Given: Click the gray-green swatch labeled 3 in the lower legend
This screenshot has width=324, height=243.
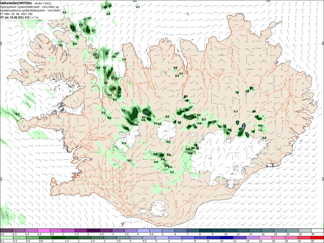Looking at the screenshot, I should [x=110, y=238].
